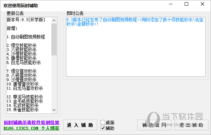Select line 2.悟空技能秒杀
This screenshot has height=135, width=211.
pos(21,45)
